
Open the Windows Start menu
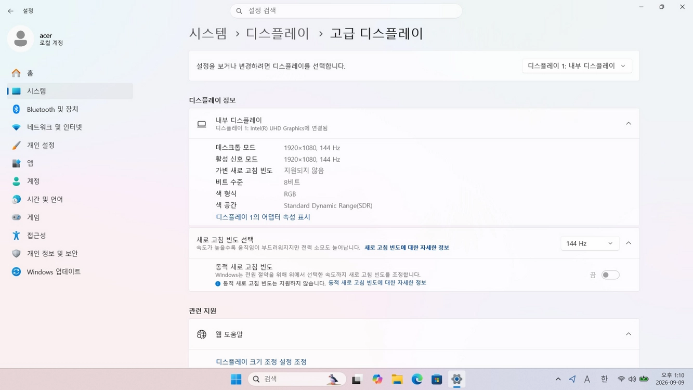click(x=236, y=379)
